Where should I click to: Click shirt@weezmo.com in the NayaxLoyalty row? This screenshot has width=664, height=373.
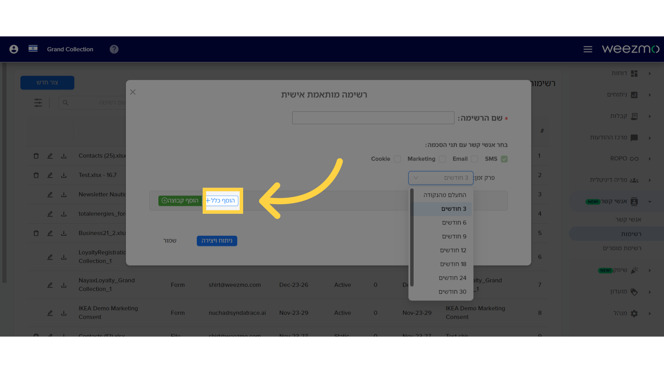(x=235, y=285)
